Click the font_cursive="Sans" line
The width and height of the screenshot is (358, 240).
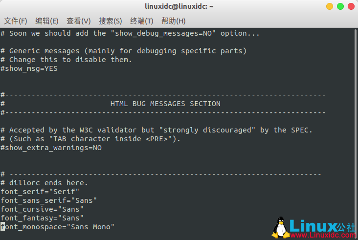(x=42, y=209)
